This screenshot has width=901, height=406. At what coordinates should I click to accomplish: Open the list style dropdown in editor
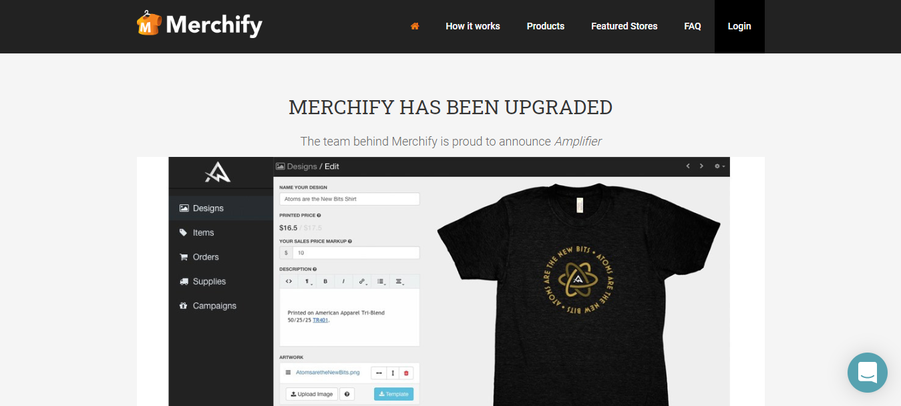point(380,281)
